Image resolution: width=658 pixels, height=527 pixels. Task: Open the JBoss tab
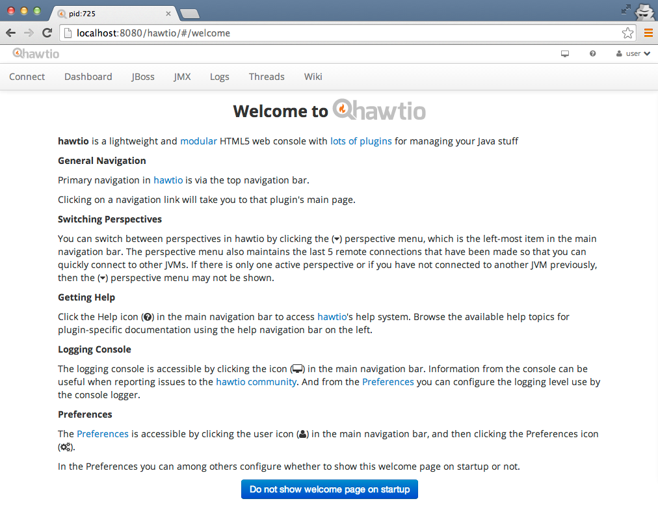pyautogui.click(x=142, y=77)
